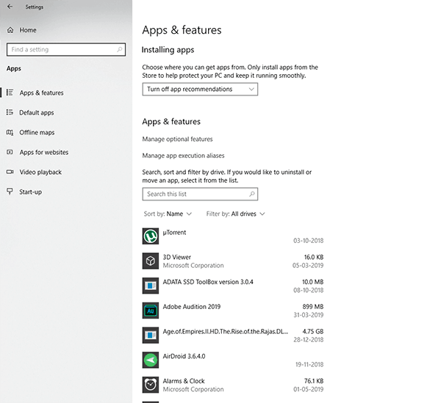This screenshot has width=441, height=403.
Task: Click the Alarms & Clock app icon
Action: [151, 385]
